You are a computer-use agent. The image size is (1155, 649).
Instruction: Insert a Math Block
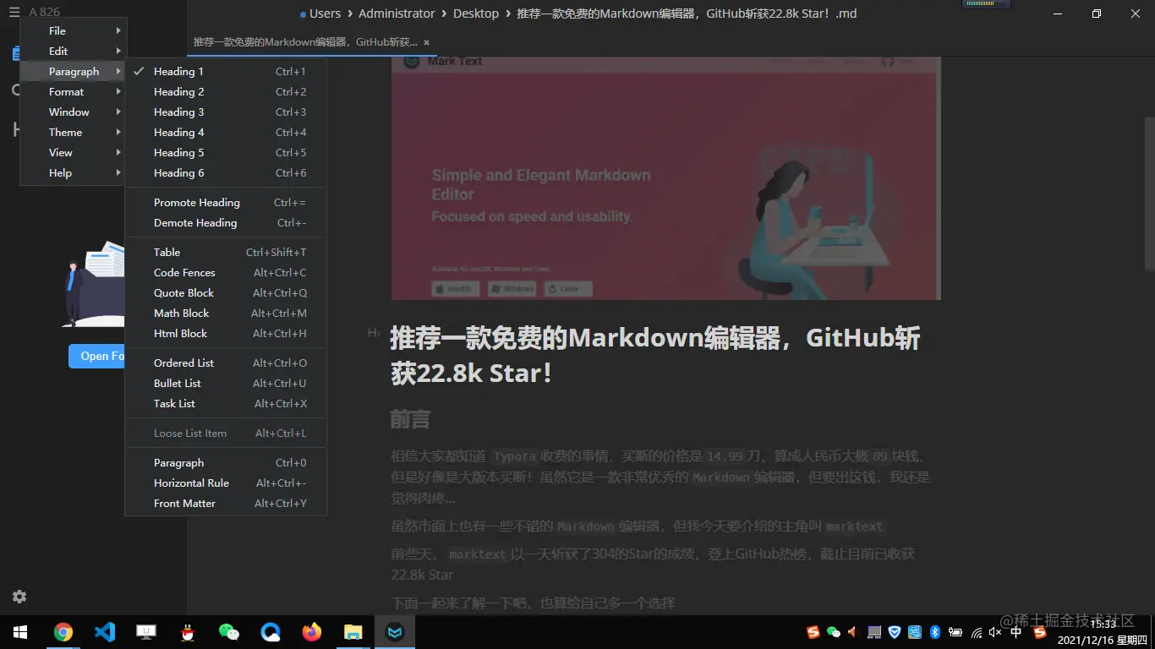226,314
